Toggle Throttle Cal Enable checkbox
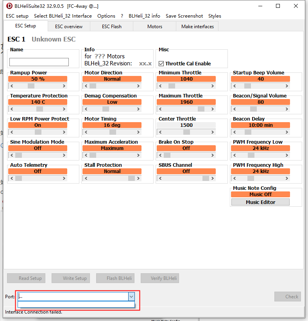 (161, 64)
